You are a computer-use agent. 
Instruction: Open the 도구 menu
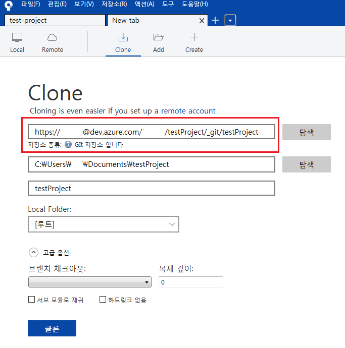tap(168, 4)
